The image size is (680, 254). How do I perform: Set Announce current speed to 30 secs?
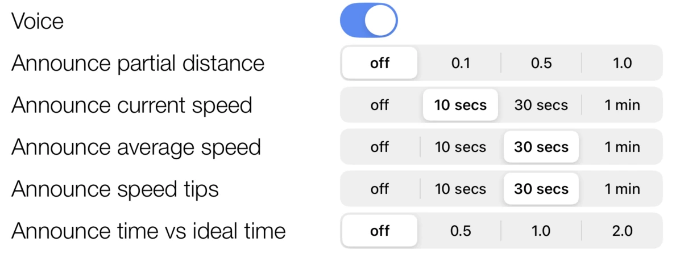click(x=541, y=105)
